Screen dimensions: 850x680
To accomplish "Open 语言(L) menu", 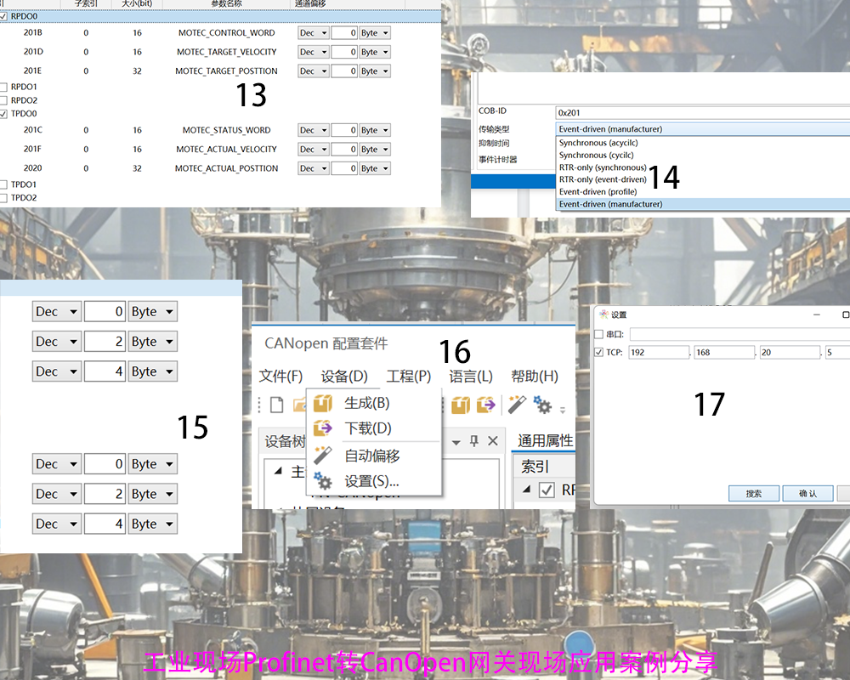I will pos(471,376).
